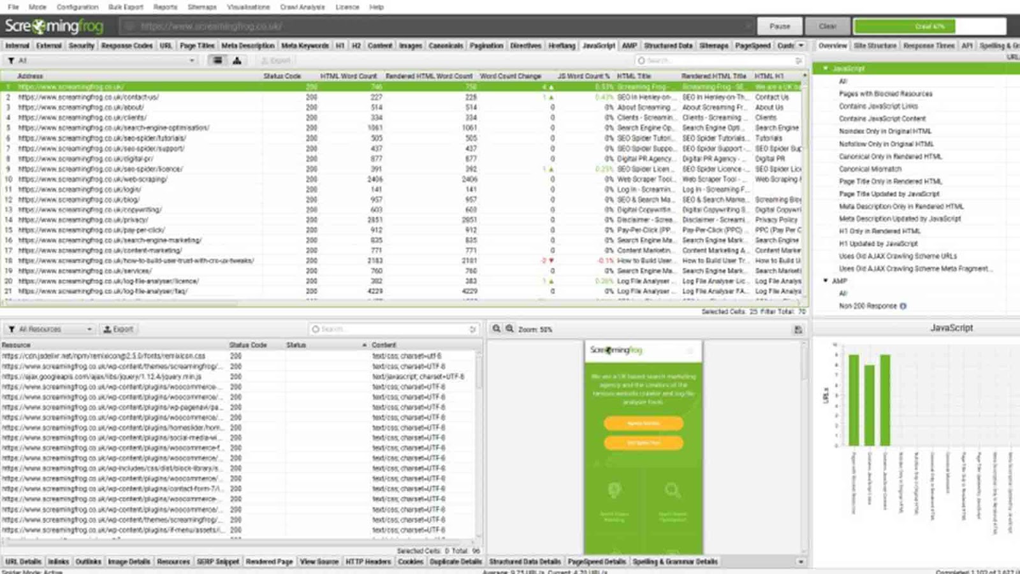
Task: Sort by the Word Count Change column
Action: coord(511,76)
